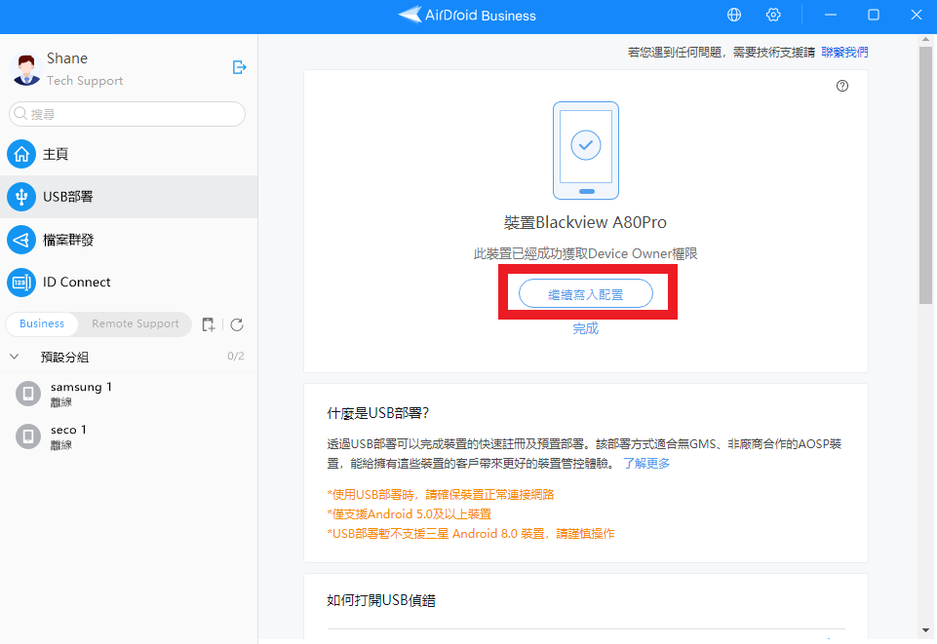Click the USB icon beside USB部署

(x=21, y=197)
